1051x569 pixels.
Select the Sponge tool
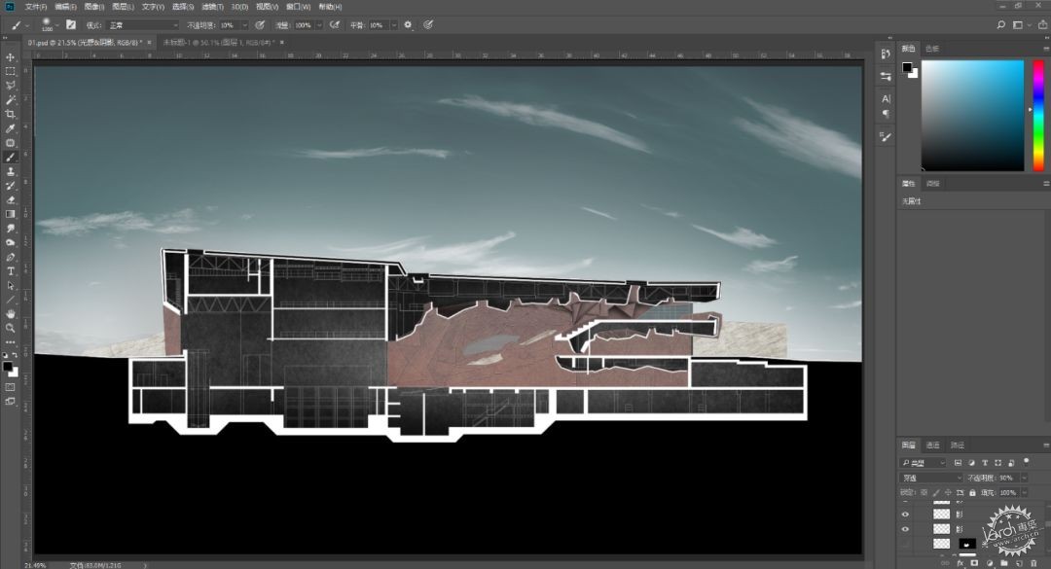[10, 242]
